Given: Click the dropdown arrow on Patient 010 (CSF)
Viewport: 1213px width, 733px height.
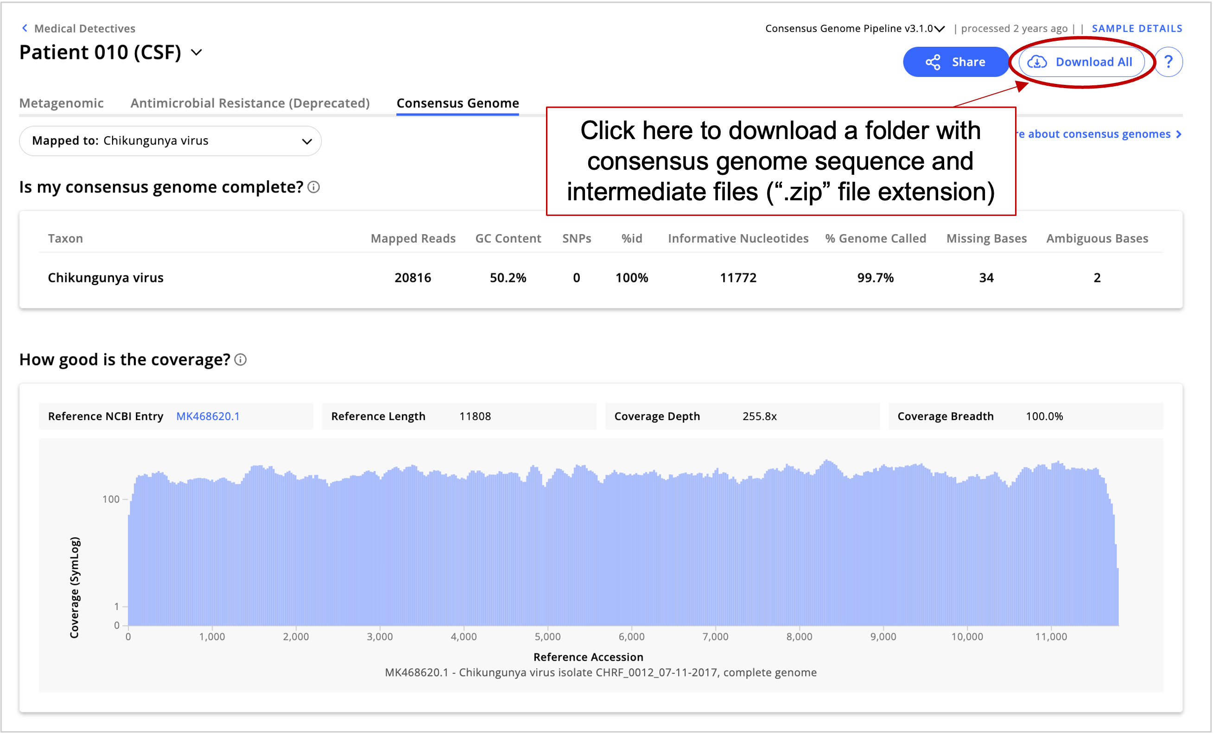Looking at the screenshot, I should tap(197, 53).
